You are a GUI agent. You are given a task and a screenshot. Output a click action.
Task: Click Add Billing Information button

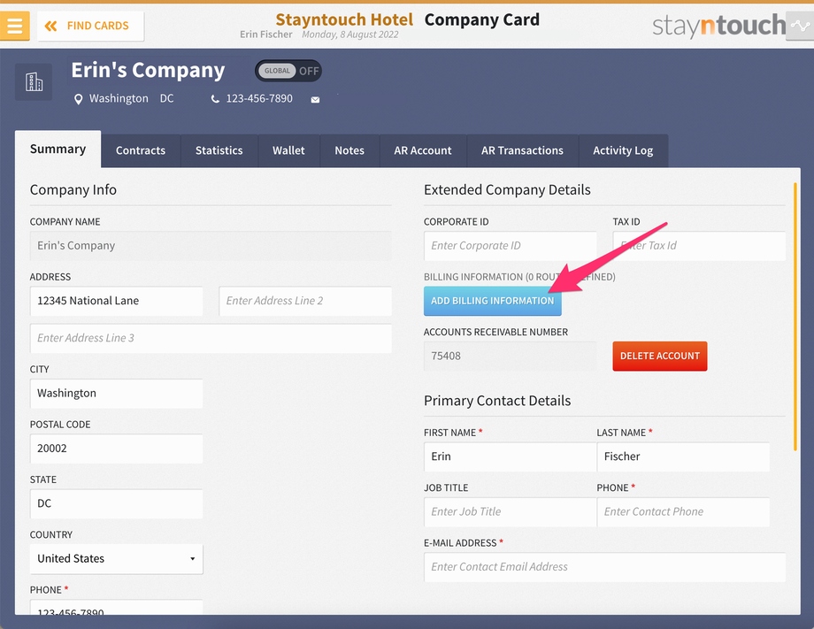coord(493,301)
